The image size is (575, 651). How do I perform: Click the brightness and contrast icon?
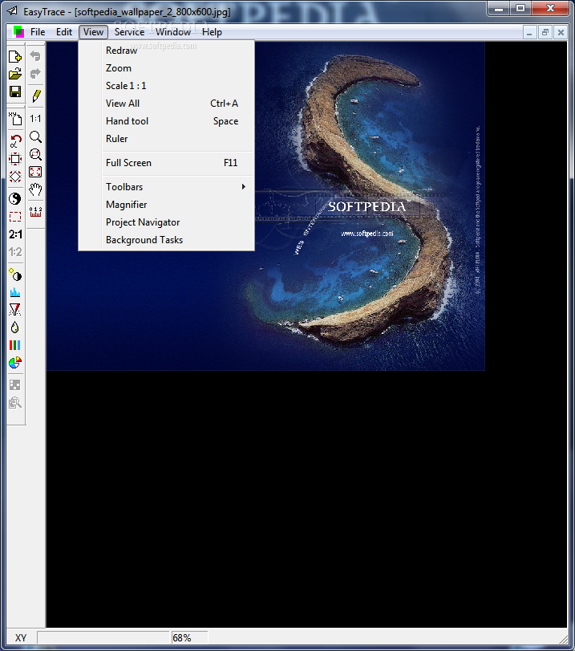coord(15,275)
